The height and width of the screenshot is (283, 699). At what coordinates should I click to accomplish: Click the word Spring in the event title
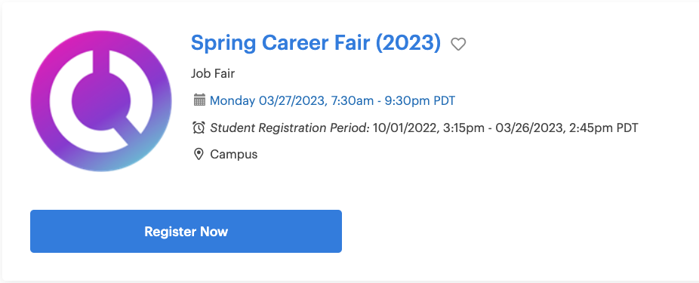pos(223,44)
